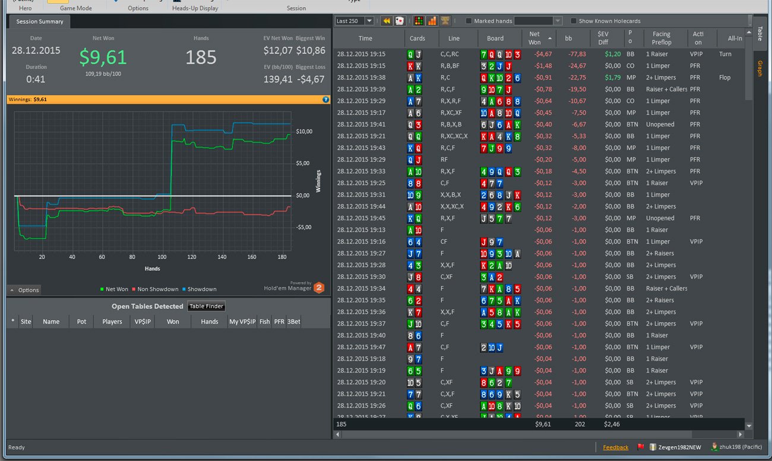Screen dimensions: 772x461
Task: Click the Site column header in Open Tables
Action: [26, 321]
